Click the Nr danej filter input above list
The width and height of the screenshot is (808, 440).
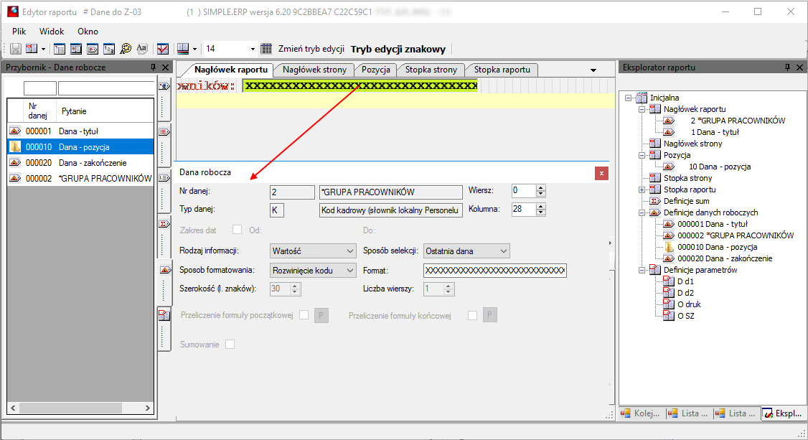[x=40, y=88]
